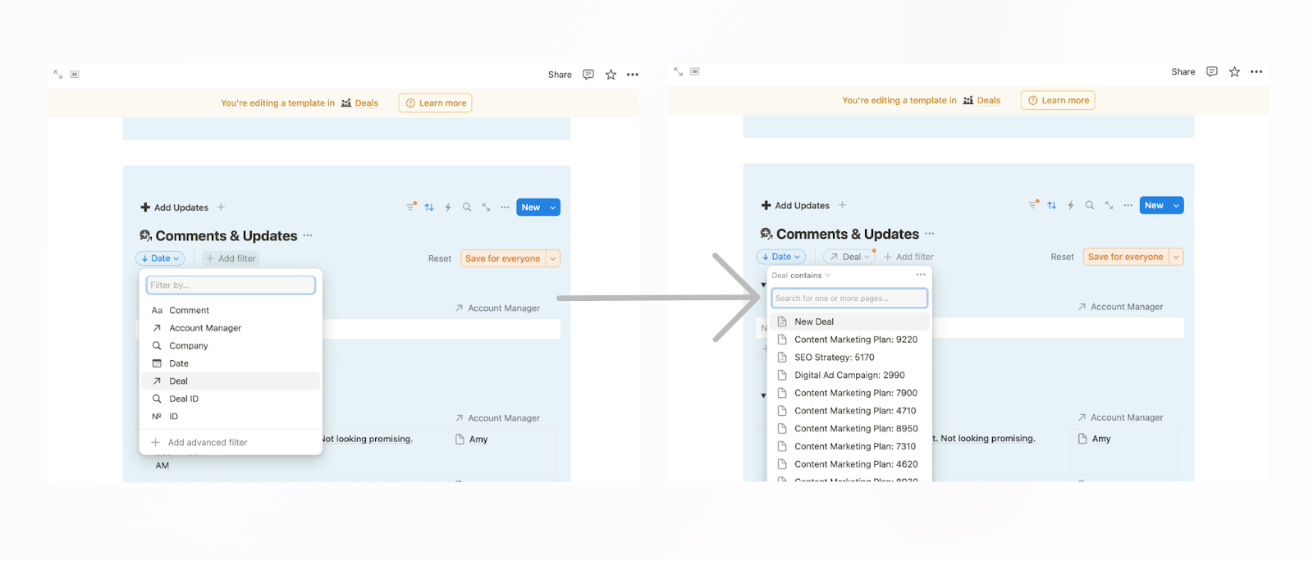The width and height of the screenshot is (1313, 561).
Task: Click Learn more in left window banner
Action: (436, 103)
